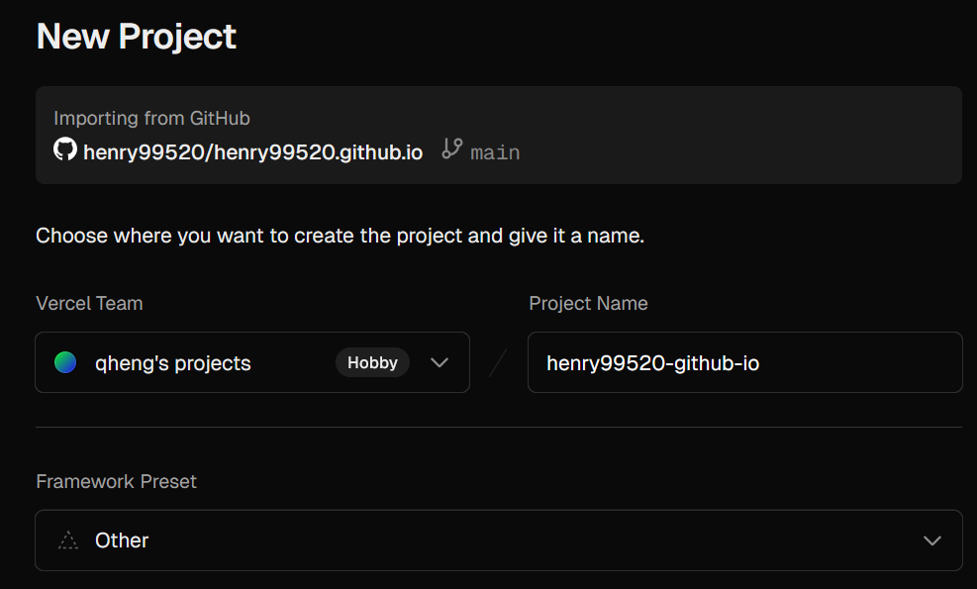The width and height of the screenshot is (977, 589).
Task: Click the GitHub logo icon
Action: point(65,150)
